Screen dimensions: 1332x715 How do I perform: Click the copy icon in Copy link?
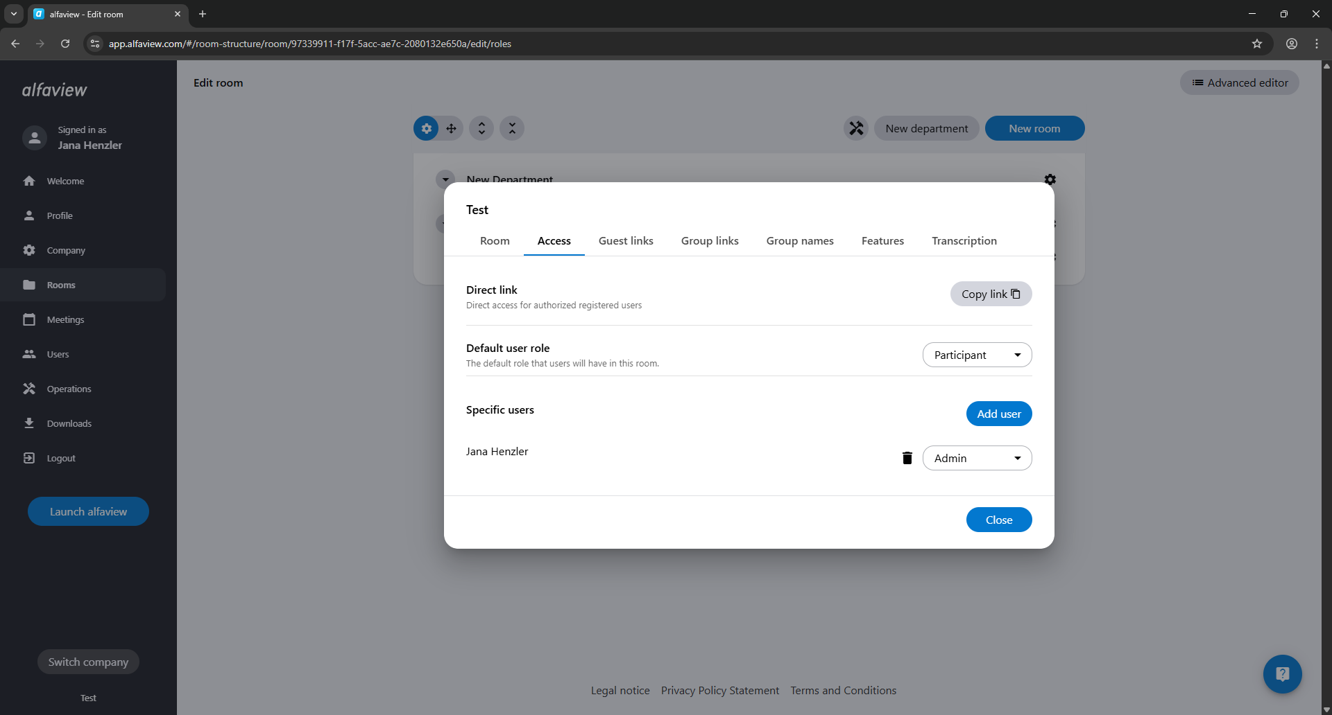[1016, 294]
